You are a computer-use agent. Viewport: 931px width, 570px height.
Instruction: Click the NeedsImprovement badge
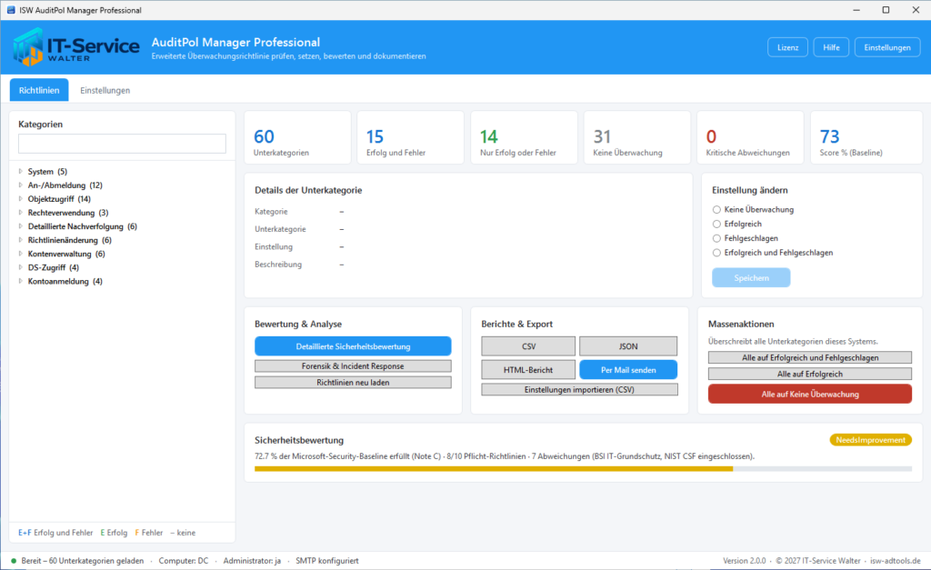coord(870,440)
